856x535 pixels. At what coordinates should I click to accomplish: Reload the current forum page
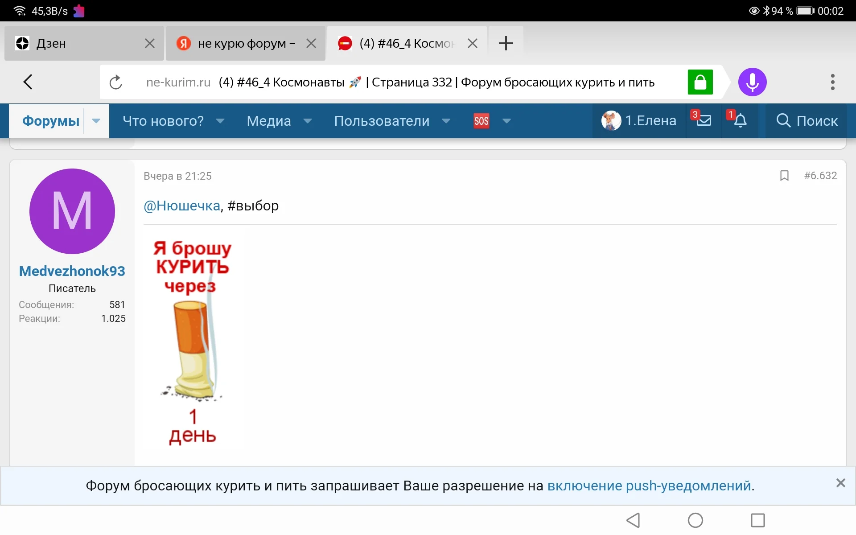click(x=115, y=82)
